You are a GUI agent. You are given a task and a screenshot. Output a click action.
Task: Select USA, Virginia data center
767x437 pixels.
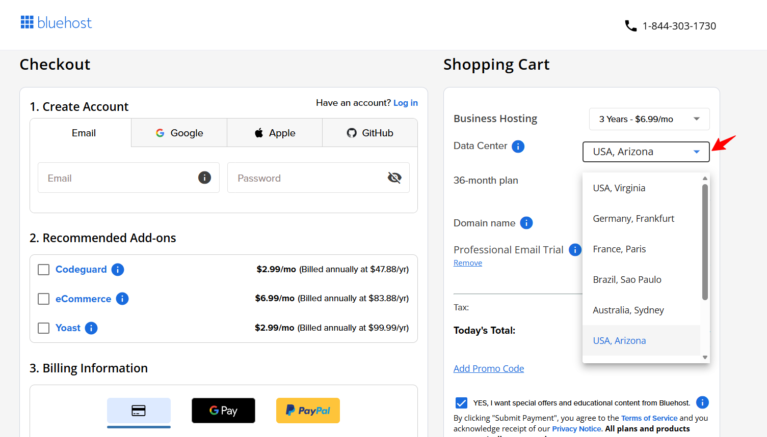pos(641,188)
